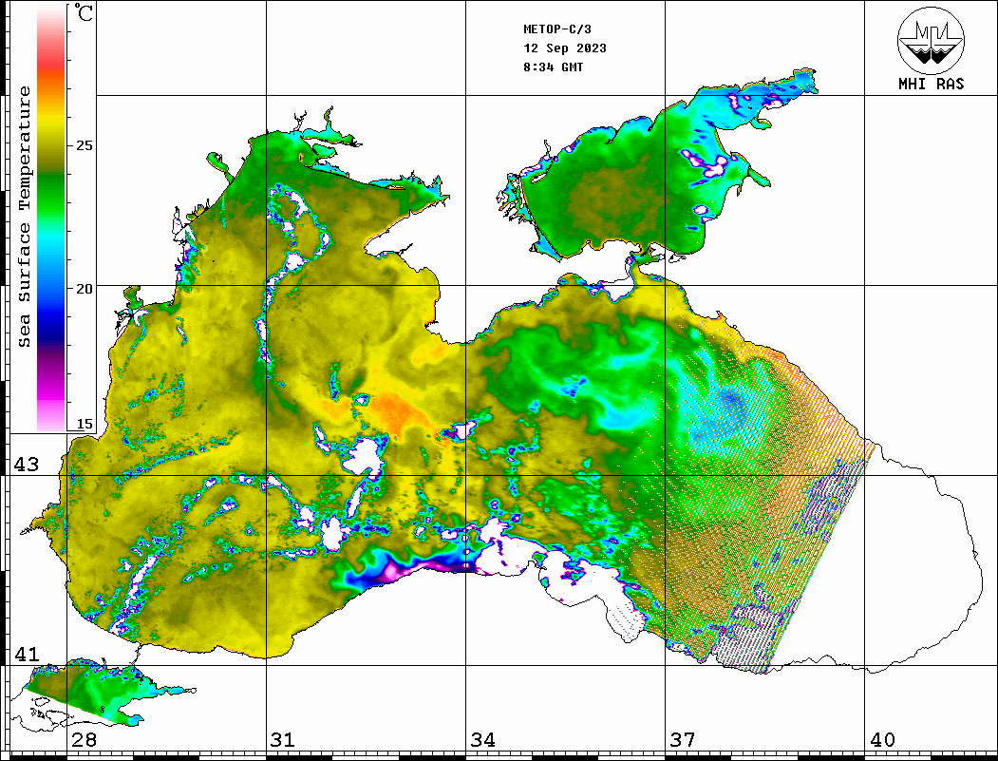Click the longitude label '34'
The height and width of the screenshot is (761, 998).
pos(483,740)
